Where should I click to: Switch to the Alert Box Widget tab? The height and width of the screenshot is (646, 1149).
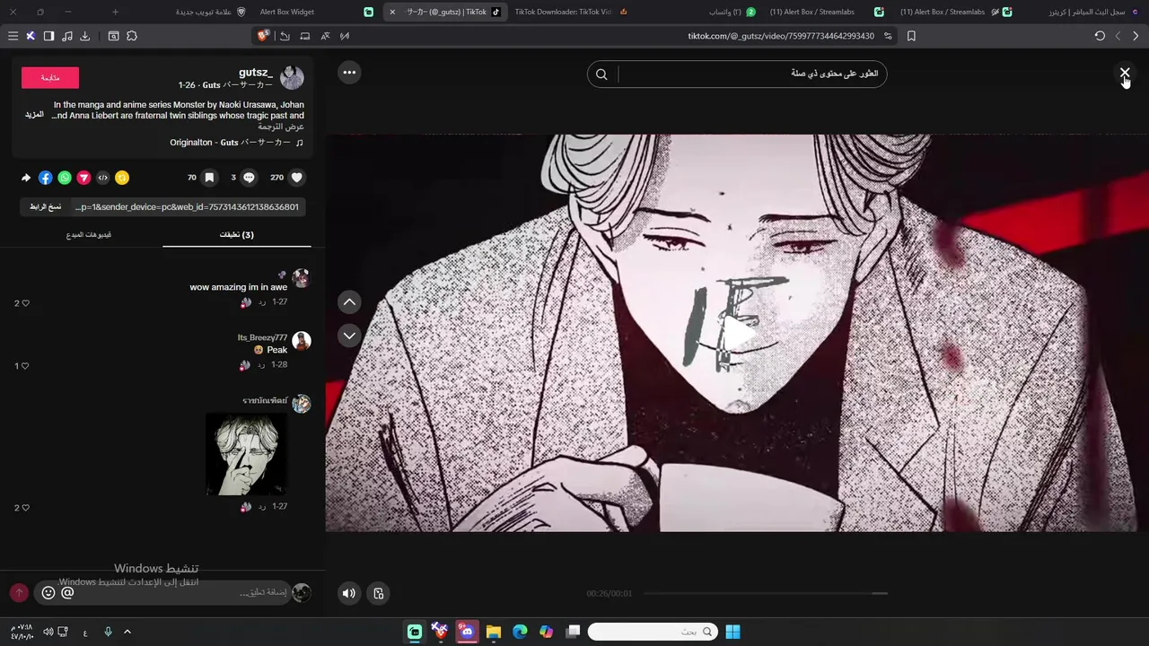pyautogui.click(x=316, y=12)
